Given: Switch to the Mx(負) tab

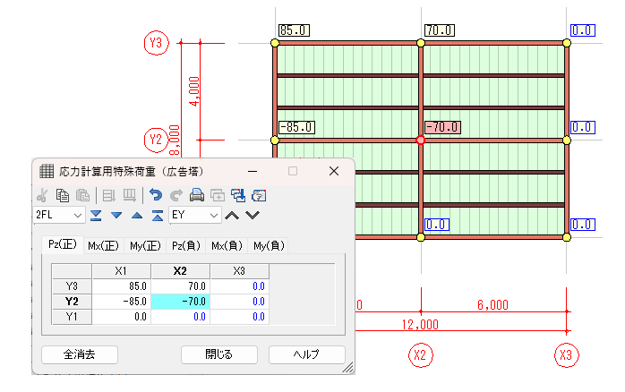Looking at the screenshot, I should 227,246.
